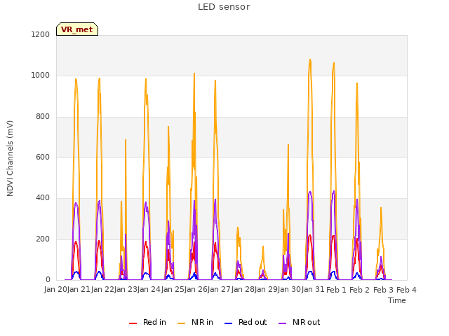449x336 pixels.
Task: Click the 800 y-axis tick label
Action: pos(43,117)
